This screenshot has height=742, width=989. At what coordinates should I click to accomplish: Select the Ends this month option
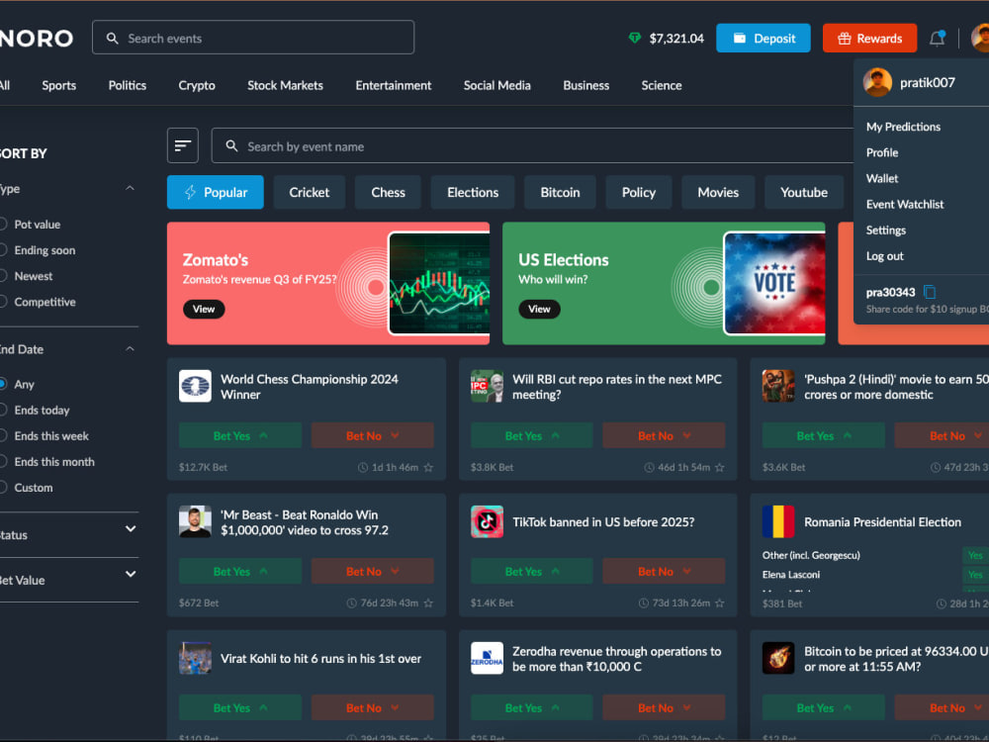(x=47, y=461)
